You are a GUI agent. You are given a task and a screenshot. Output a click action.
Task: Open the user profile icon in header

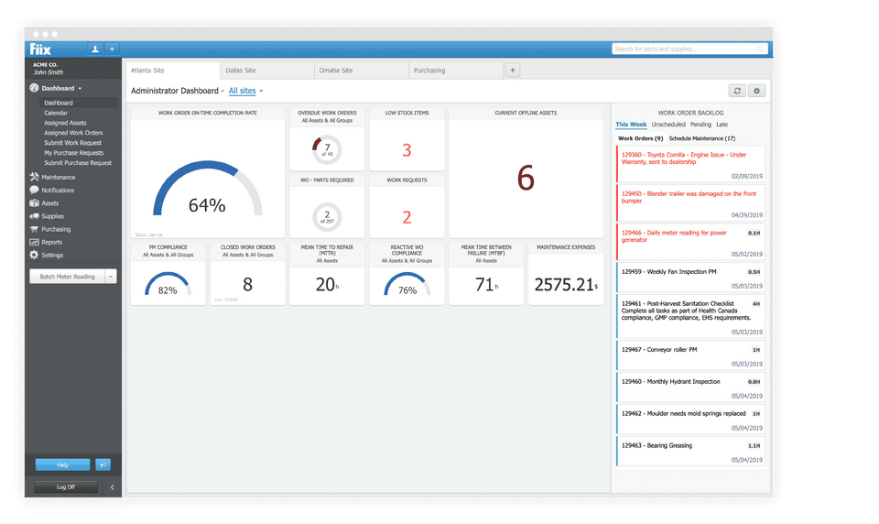pos(95,49)
